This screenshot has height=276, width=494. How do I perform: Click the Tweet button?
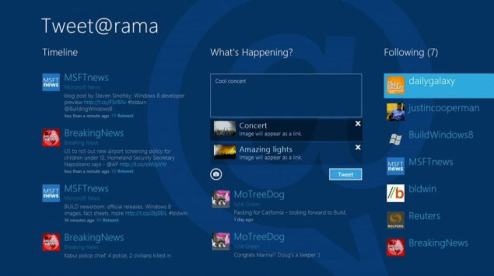(345, 174)
